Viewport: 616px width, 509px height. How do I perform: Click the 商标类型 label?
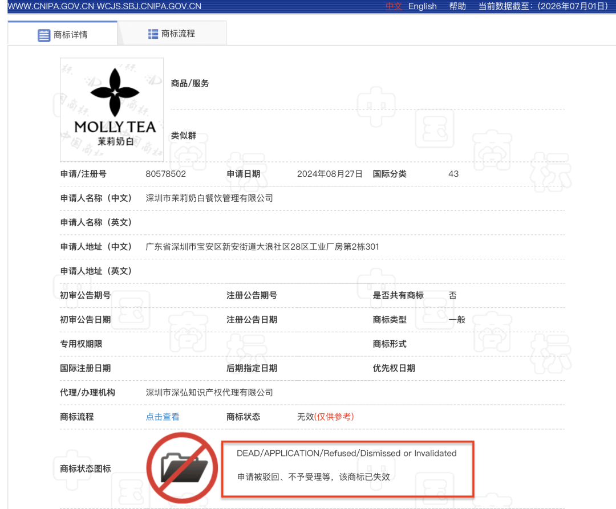(390, 320)
